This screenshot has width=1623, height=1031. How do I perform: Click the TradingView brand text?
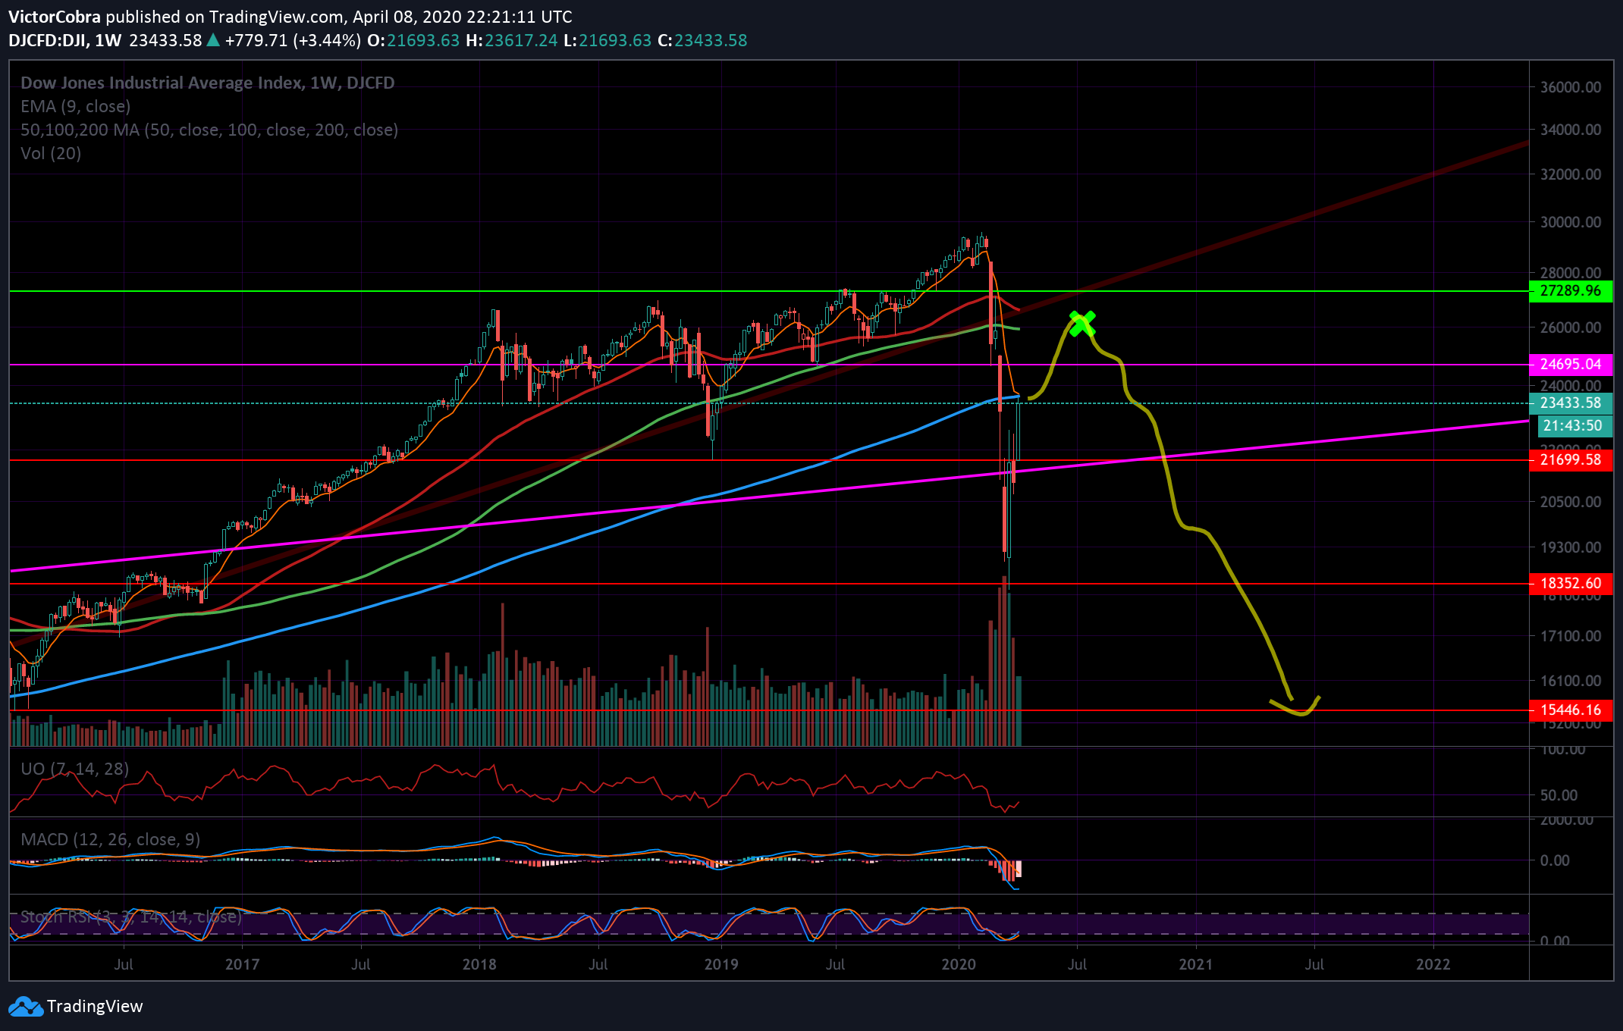[x=95, y=1006]
